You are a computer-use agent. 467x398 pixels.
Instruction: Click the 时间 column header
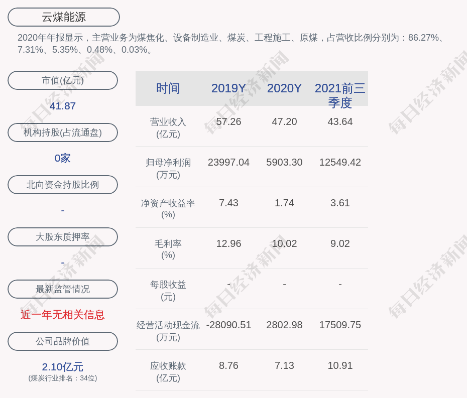168,88
